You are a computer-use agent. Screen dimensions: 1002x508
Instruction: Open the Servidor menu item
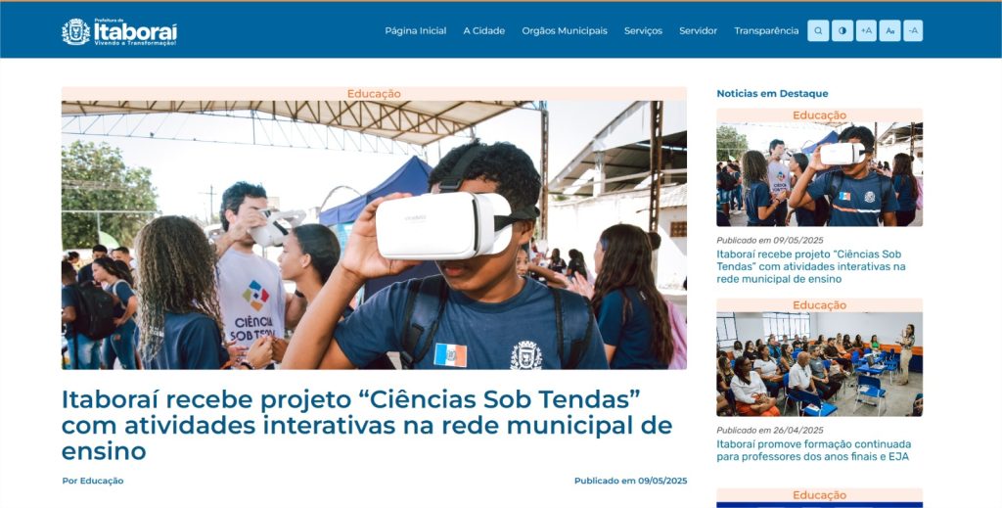tap(698, 30)
